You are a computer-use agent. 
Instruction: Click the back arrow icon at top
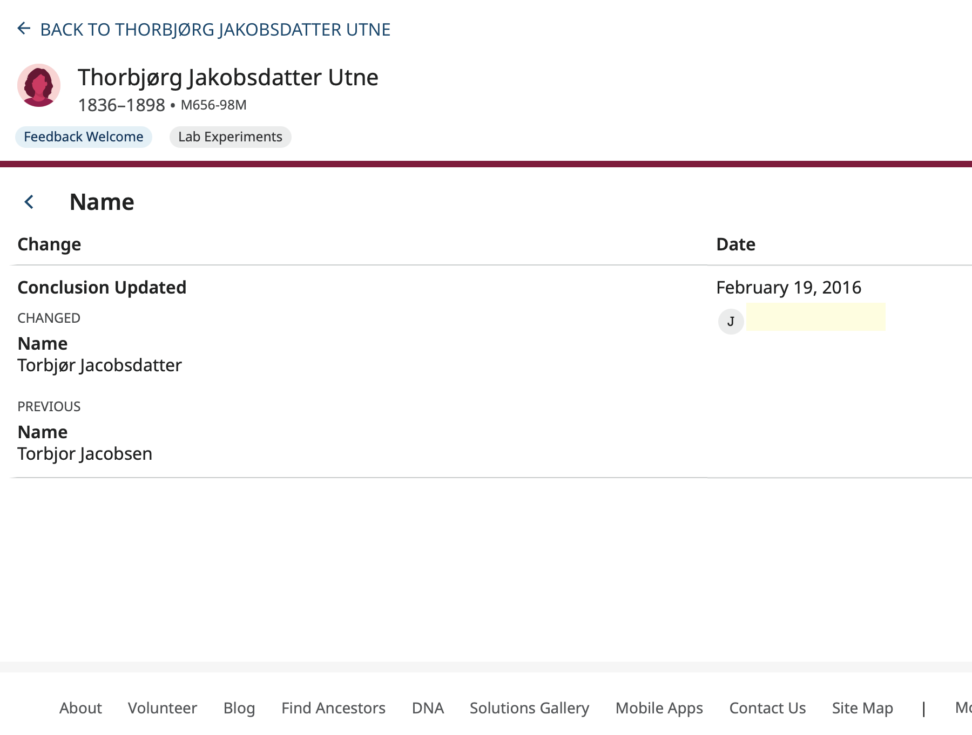pos(24,29)
